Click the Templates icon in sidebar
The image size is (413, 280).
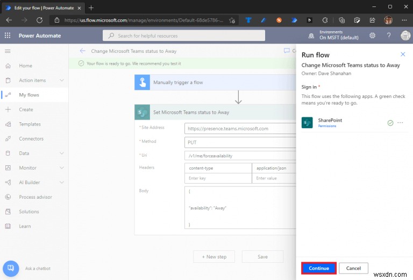[8, 124]
